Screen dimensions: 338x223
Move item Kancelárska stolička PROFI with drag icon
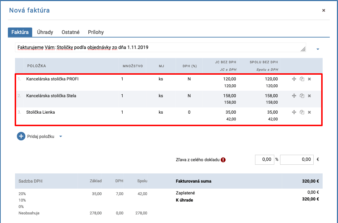pos(294,79)
